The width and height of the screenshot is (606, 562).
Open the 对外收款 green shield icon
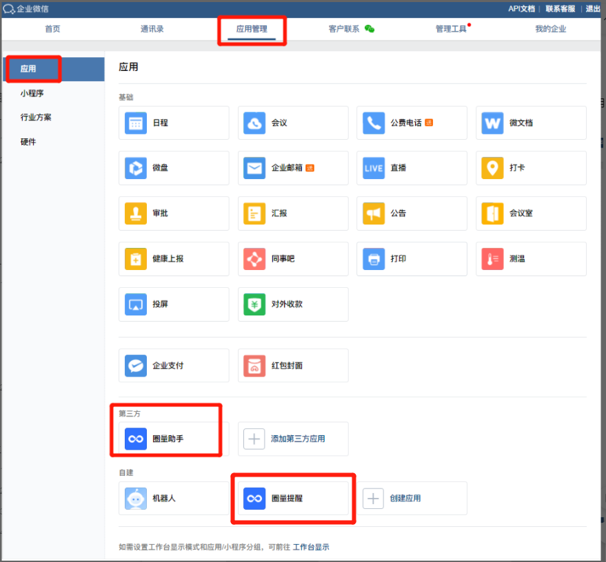point(254,304)
